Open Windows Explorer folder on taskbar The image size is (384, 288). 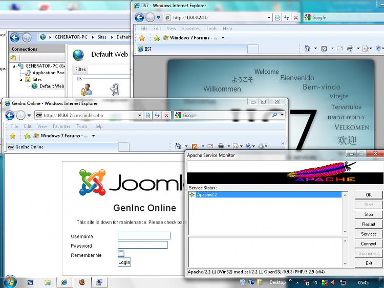pos(48,282)
